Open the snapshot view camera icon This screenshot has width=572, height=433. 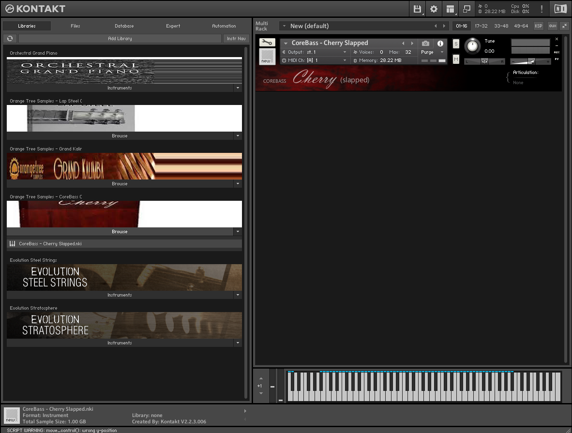pos(425,43)
